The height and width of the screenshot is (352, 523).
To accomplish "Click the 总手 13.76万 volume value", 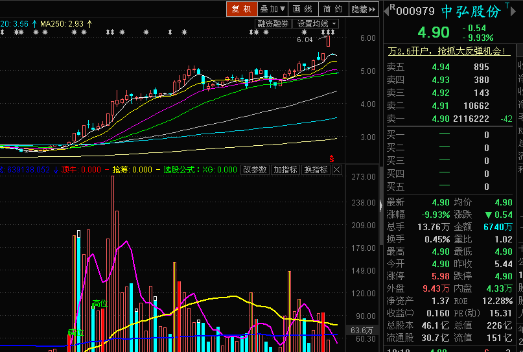I will (x=434, y=227).
